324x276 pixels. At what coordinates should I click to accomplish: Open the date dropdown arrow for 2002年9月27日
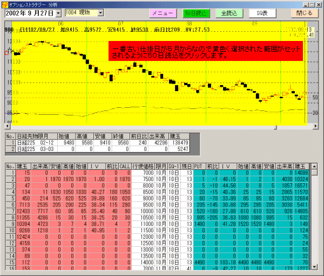click(x=58, y=13)
